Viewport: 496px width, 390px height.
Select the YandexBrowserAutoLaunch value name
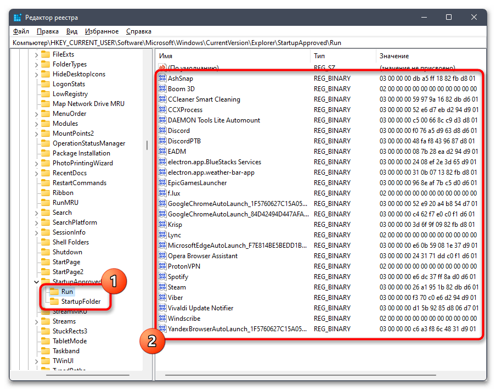pos(237,329)
